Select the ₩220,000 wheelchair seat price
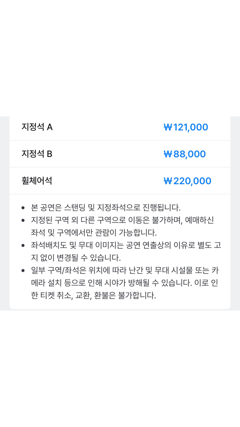This screenshot has height=427, width=240. click(187, 181)
